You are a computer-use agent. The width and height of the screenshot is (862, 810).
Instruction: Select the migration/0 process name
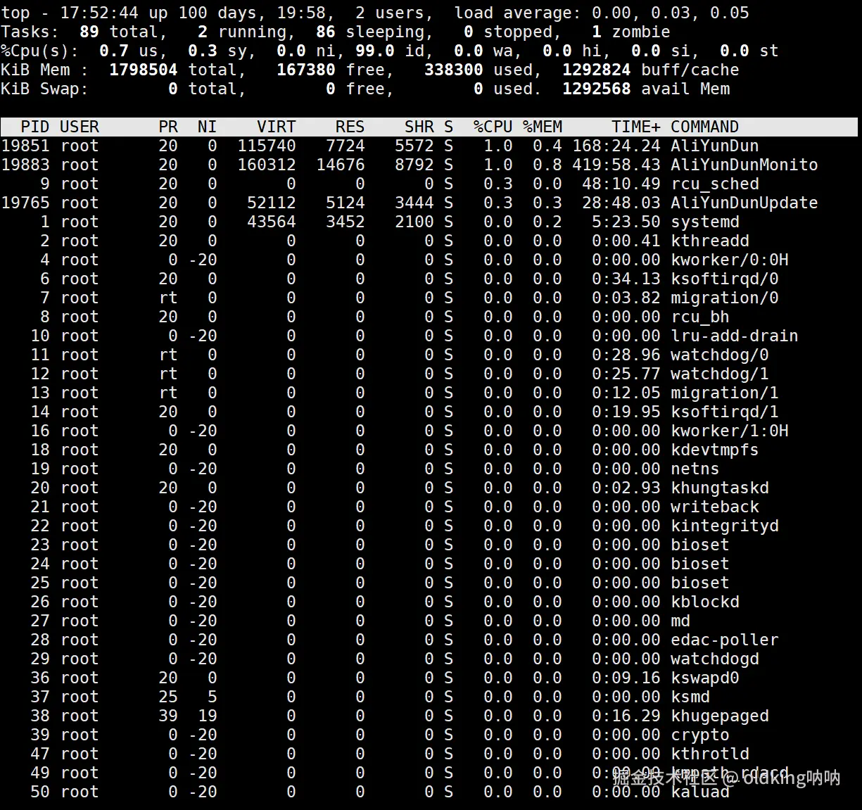pos(724,298)
